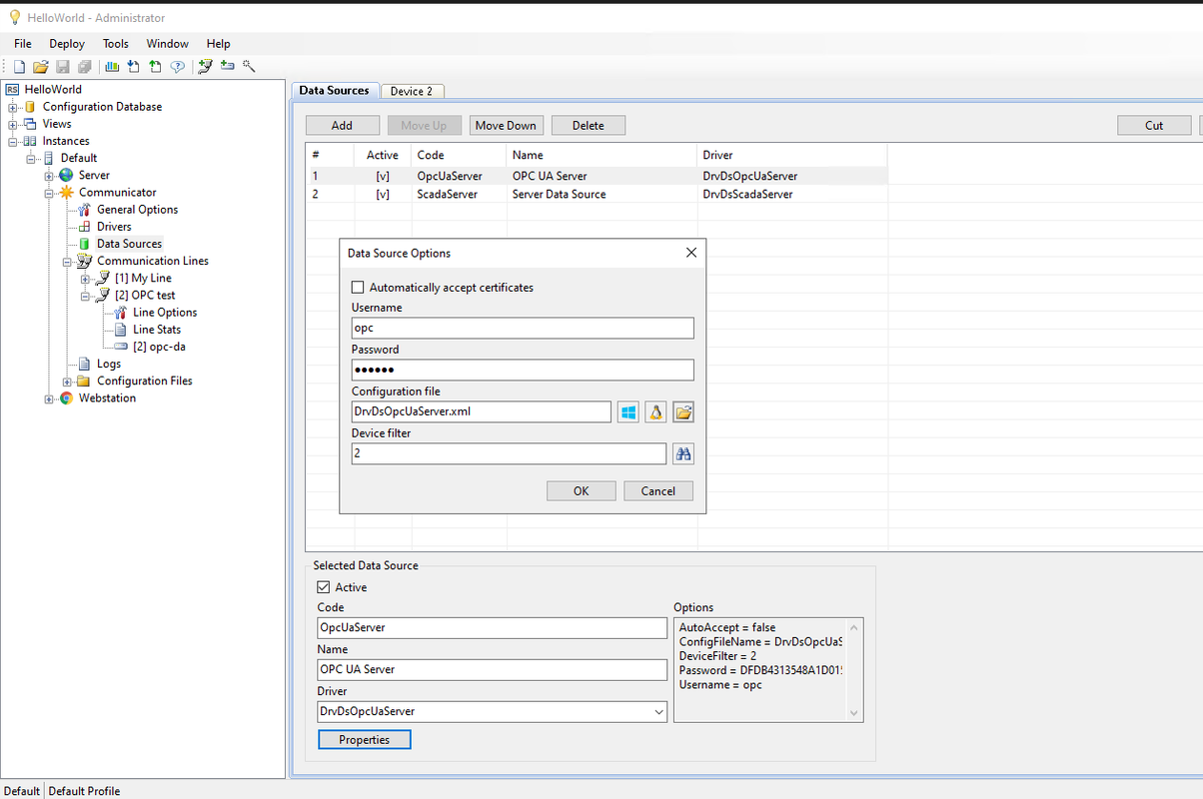Open the Deploy menu
The image size is (1203, 799).
pos(67,44)
